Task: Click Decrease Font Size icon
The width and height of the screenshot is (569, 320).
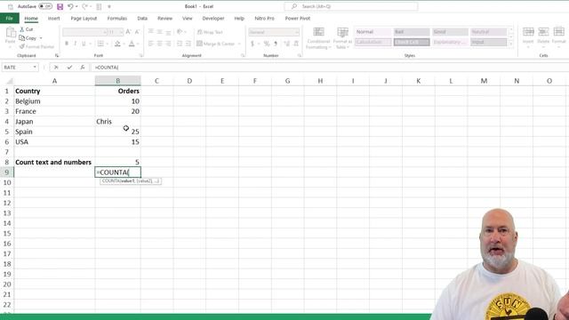Action: tap(137, 32)
